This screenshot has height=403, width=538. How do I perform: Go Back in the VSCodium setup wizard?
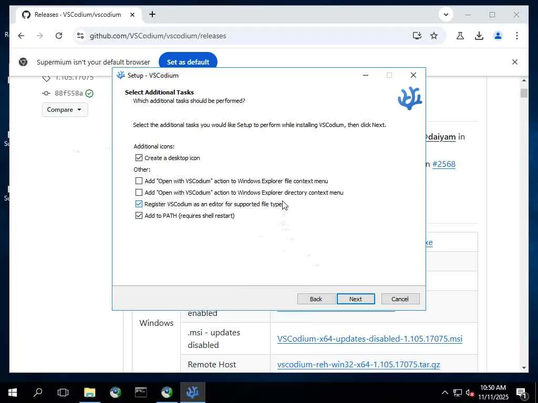tap(316, 299)
